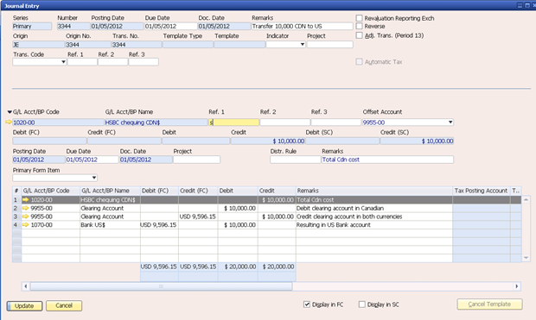Screen dimensions: 536x320
Task: Click the 'Bank US$' name cell
Action: [x=110, y=225]
